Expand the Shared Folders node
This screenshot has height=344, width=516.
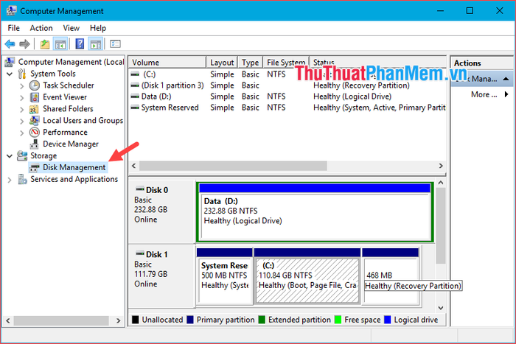coord(21,110)
